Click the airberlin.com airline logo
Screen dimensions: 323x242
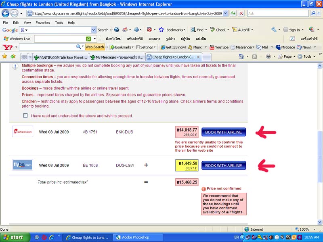tap(23, 131)
